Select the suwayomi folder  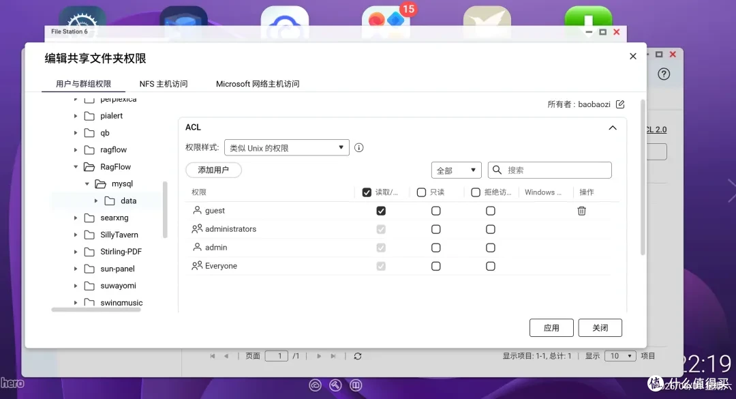pyautogui.click(x=119, y=286)
